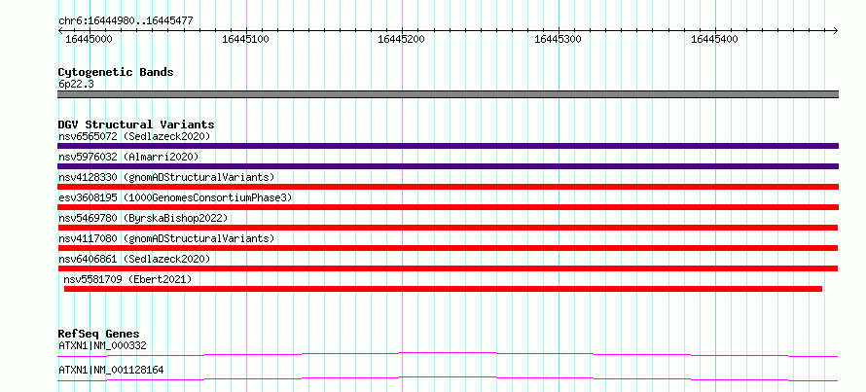The height and width of the screenshot is (392, 866).
Task: Select the red bar under nsv4128330
Action: pos(448,187)
